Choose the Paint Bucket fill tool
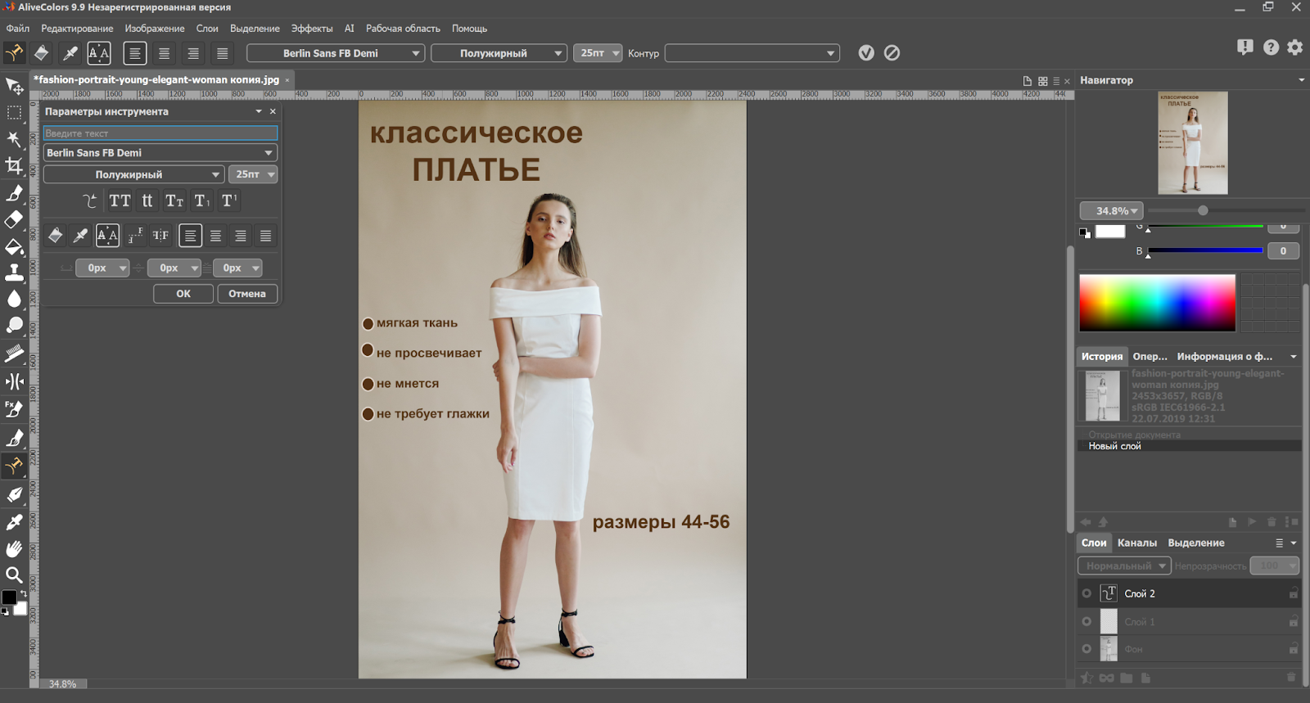The height and width of the screenshot is (703, 1310). tap(14, 246)
